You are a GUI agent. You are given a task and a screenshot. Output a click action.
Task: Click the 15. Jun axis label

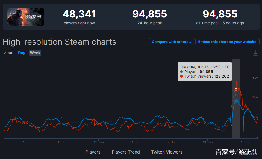coord(208,142)
